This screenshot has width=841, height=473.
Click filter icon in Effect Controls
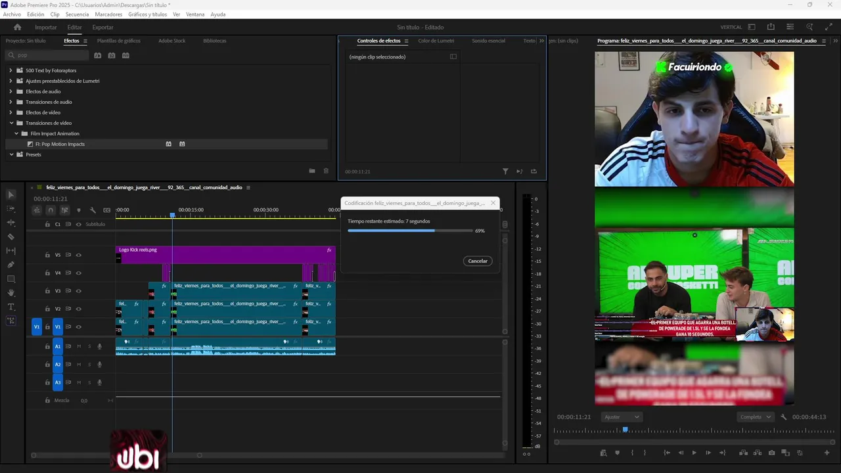tap(505, 171)
